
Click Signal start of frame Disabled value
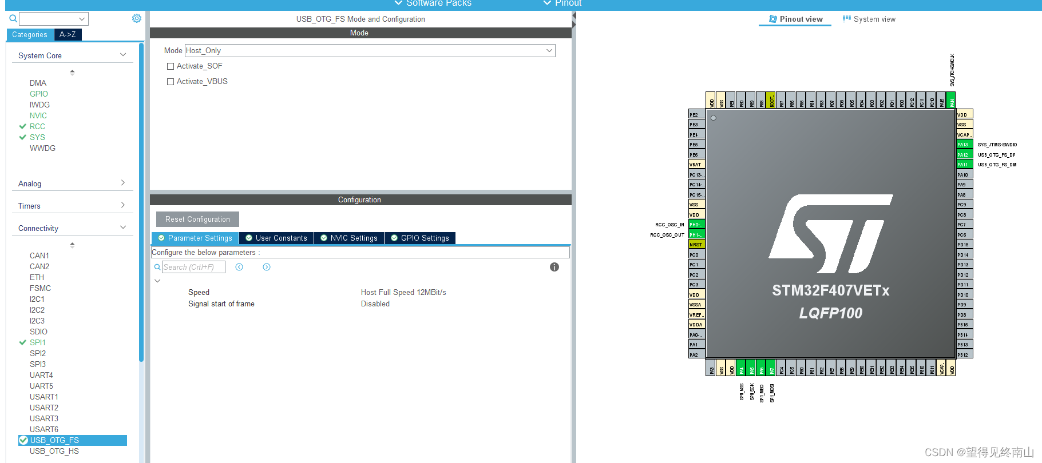pos(375,304)
